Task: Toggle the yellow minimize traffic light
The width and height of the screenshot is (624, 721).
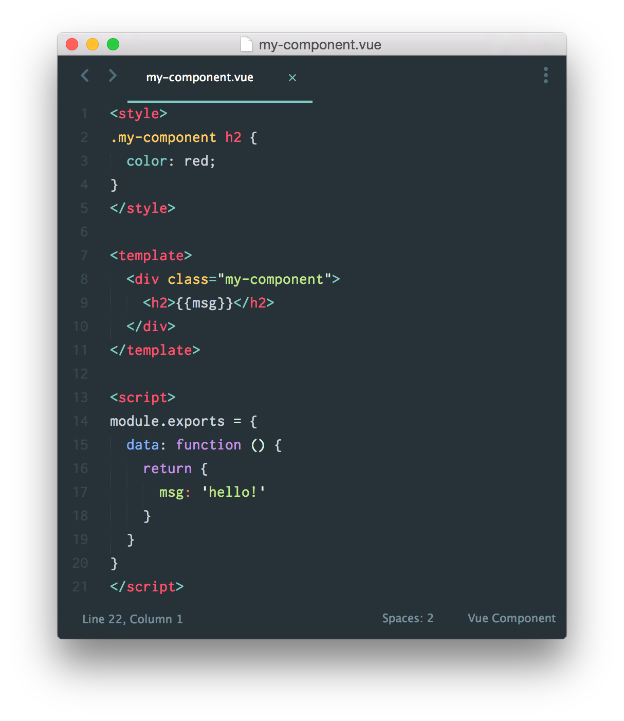Action: (x=93, y=44)
